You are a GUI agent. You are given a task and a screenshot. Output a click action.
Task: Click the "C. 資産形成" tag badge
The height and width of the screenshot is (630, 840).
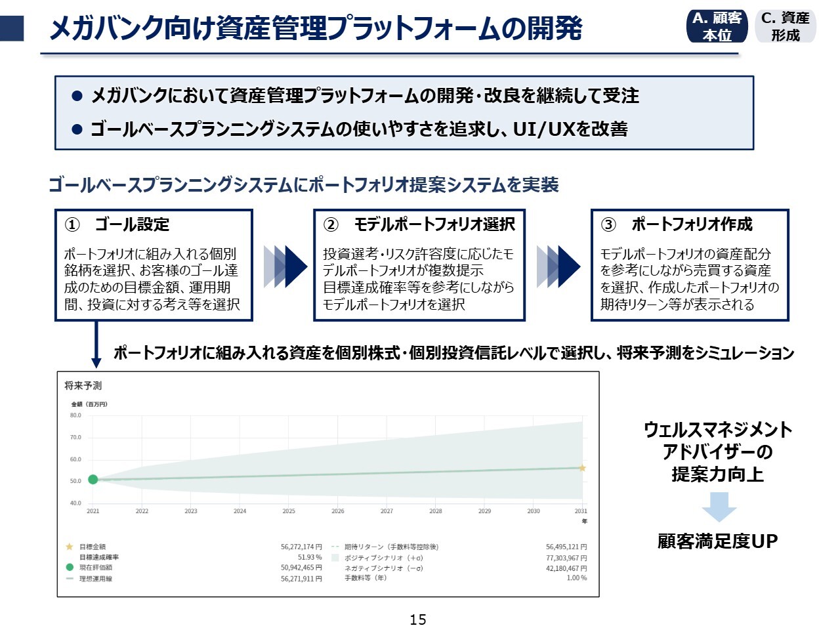(785, 26)
